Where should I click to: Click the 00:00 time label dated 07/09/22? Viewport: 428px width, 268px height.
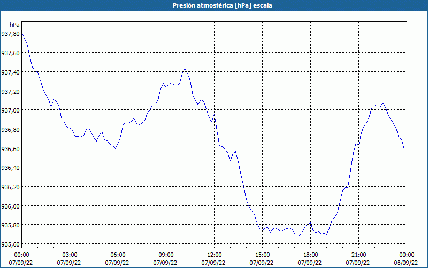tap(21, 255)
